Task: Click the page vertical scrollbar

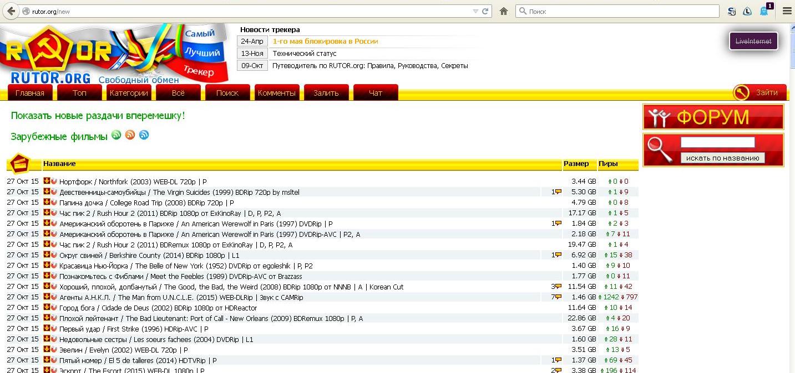Action: 791,166
